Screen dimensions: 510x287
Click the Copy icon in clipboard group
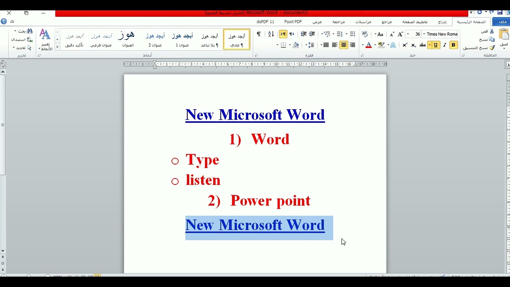click(492, 39)
